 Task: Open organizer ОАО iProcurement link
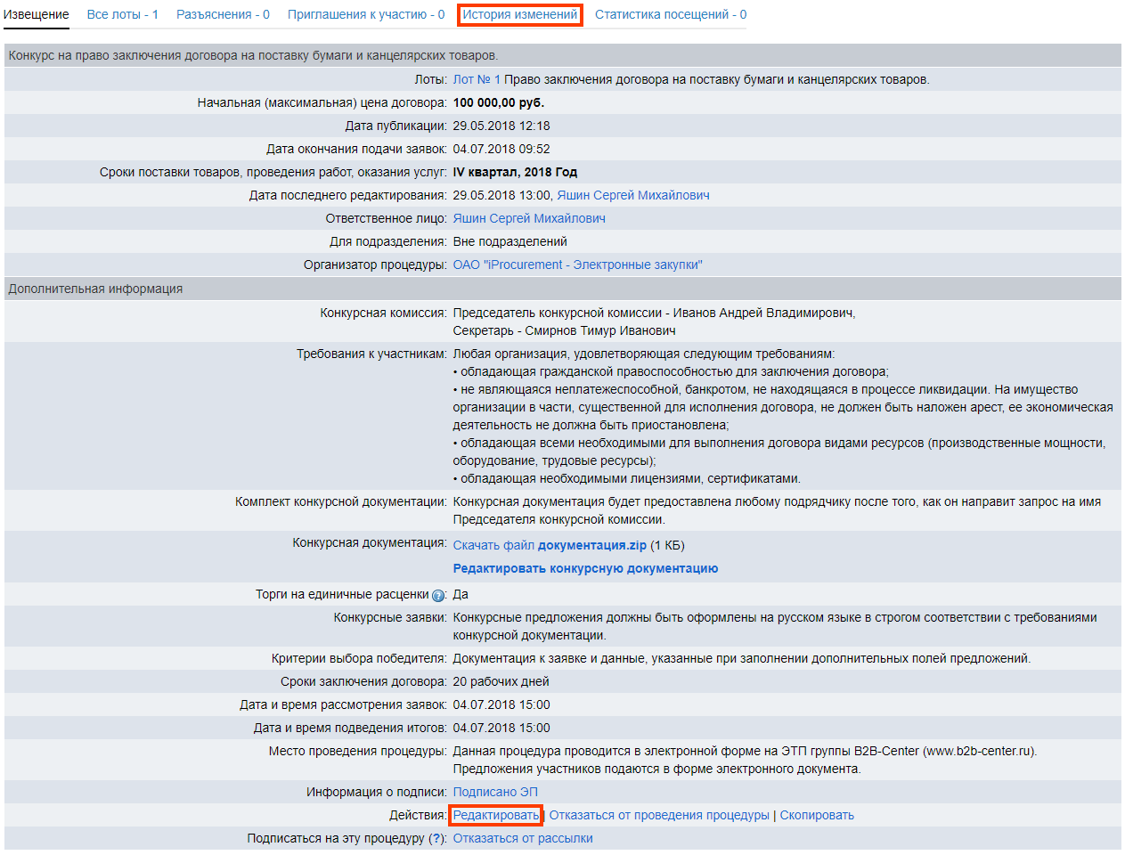tap(577, 265)
